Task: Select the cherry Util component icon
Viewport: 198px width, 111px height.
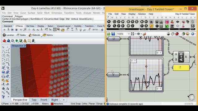Action: [x=172, y=22]
